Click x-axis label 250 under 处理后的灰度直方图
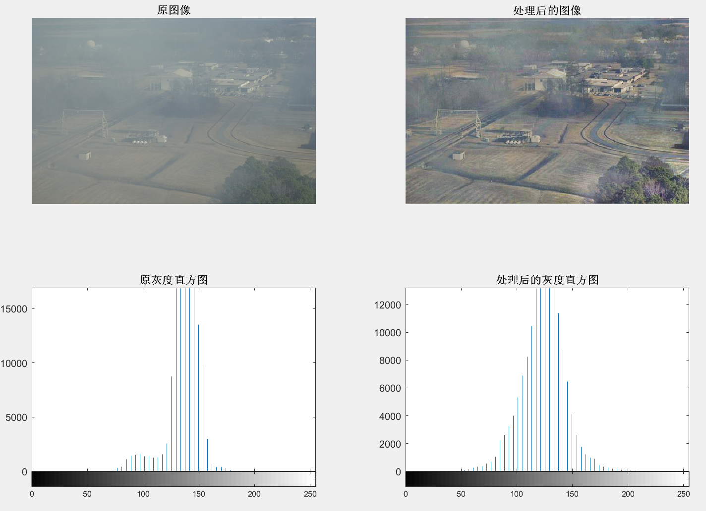Screen dimensions: 706x511 (683, 494)
